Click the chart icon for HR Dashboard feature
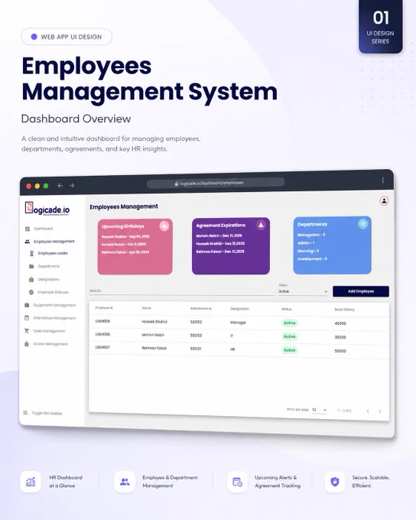The image size is (416, 520). click(31, 482)
